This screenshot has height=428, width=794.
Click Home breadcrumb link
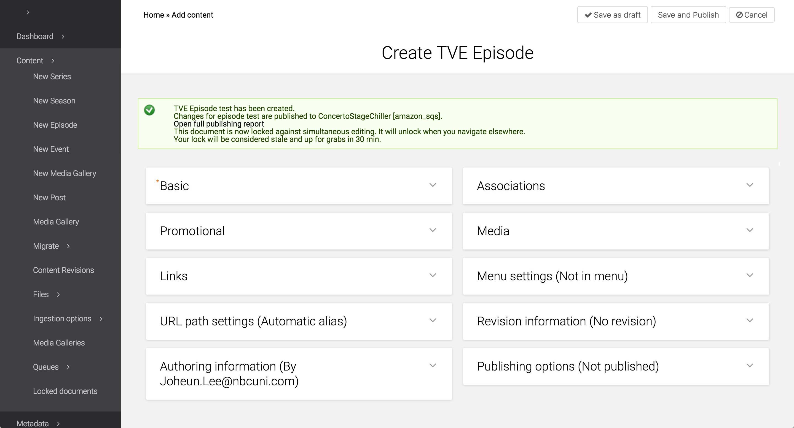click(154, 15)
